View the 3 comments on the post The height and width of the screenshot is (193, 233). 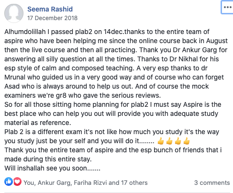(212, 182)
